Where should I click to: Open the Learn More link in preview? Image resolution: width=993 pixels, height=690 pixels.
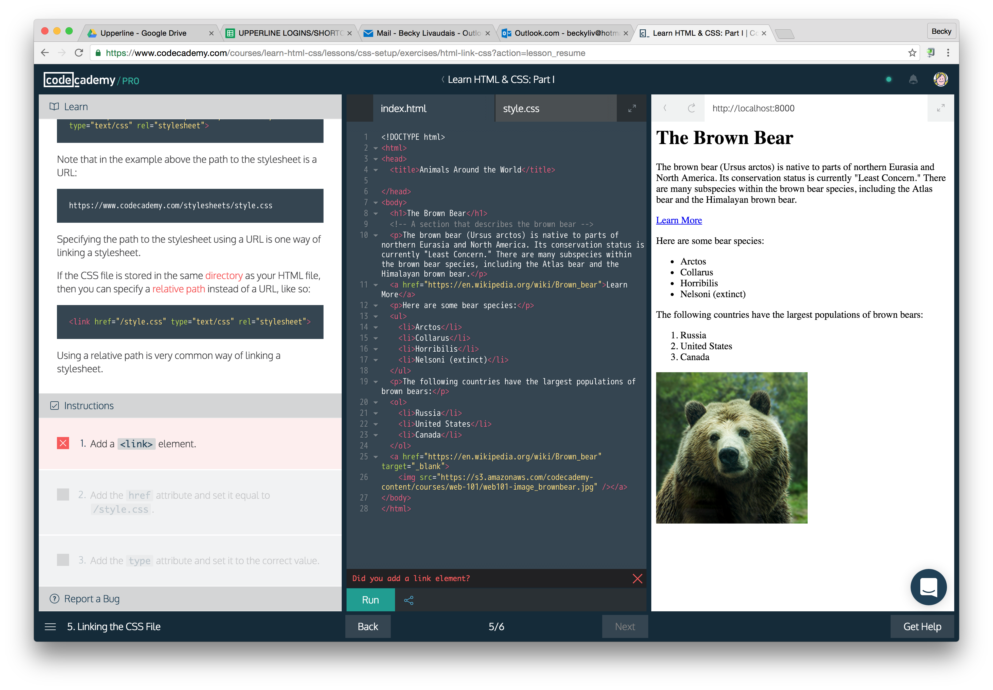point(679,220)
